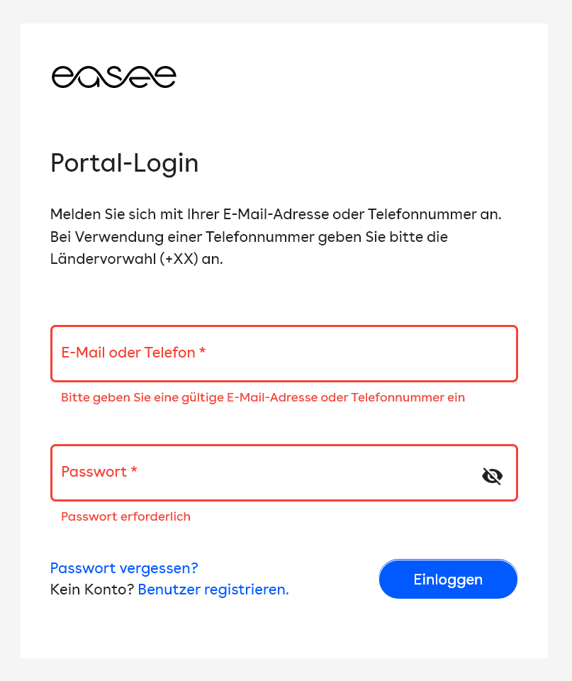Follow the Benutzer registrieren link
This screenshot has height=681, width=572.
point(213,589)
